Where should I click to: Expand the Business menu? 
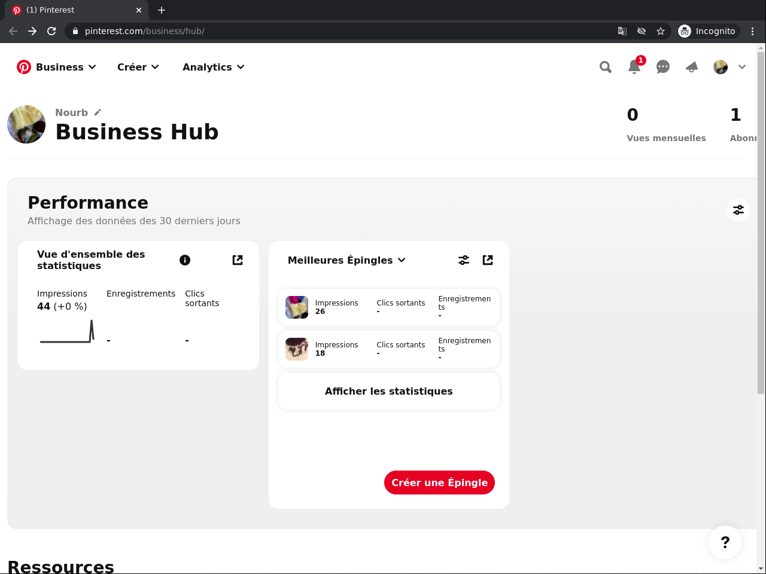click(x=66, y=67)
